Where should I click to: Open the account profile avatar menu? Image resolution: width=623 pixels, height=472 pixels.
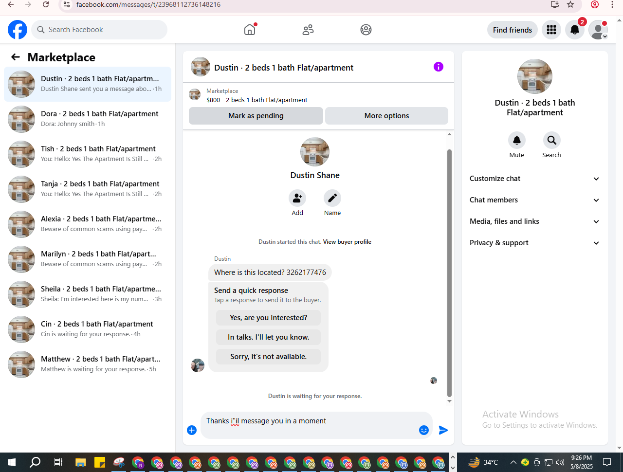coord(598,30)
